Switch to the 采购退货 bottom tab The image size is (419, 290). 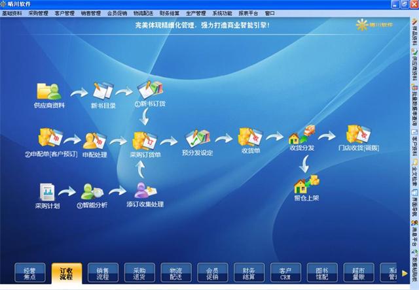[139, 273]
